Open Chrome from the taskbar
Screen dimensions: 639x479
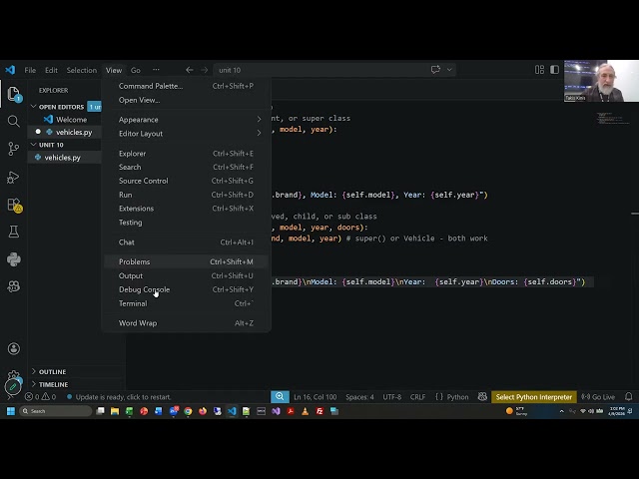point(188,411)
